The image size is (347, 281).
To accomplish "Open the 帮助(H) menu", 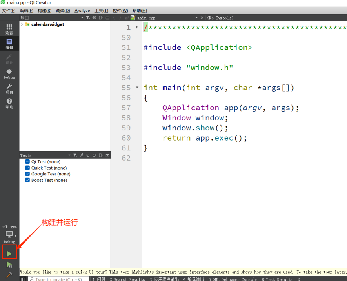I will [140, 11].
